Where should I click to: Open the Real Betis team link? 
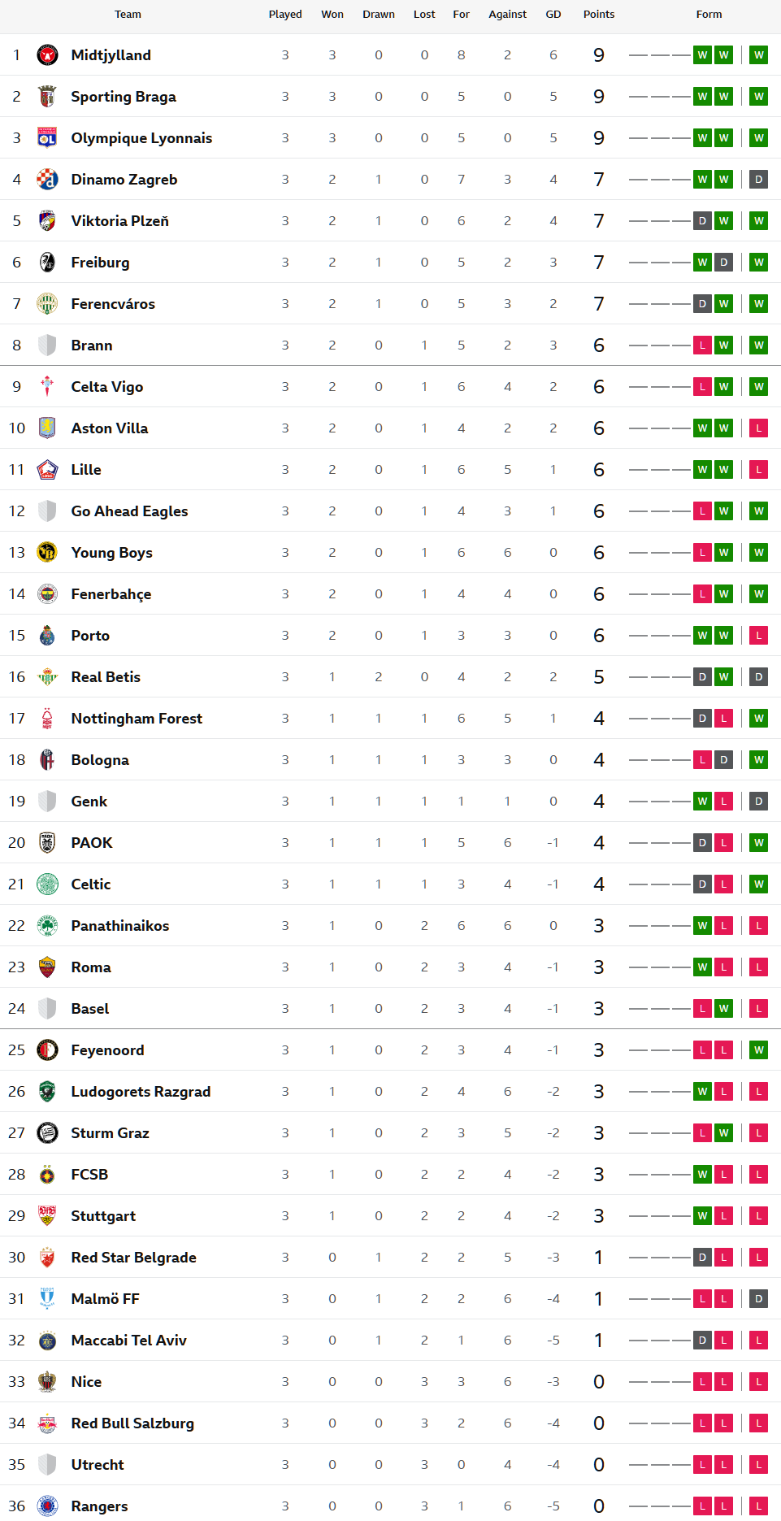[106, 677]
